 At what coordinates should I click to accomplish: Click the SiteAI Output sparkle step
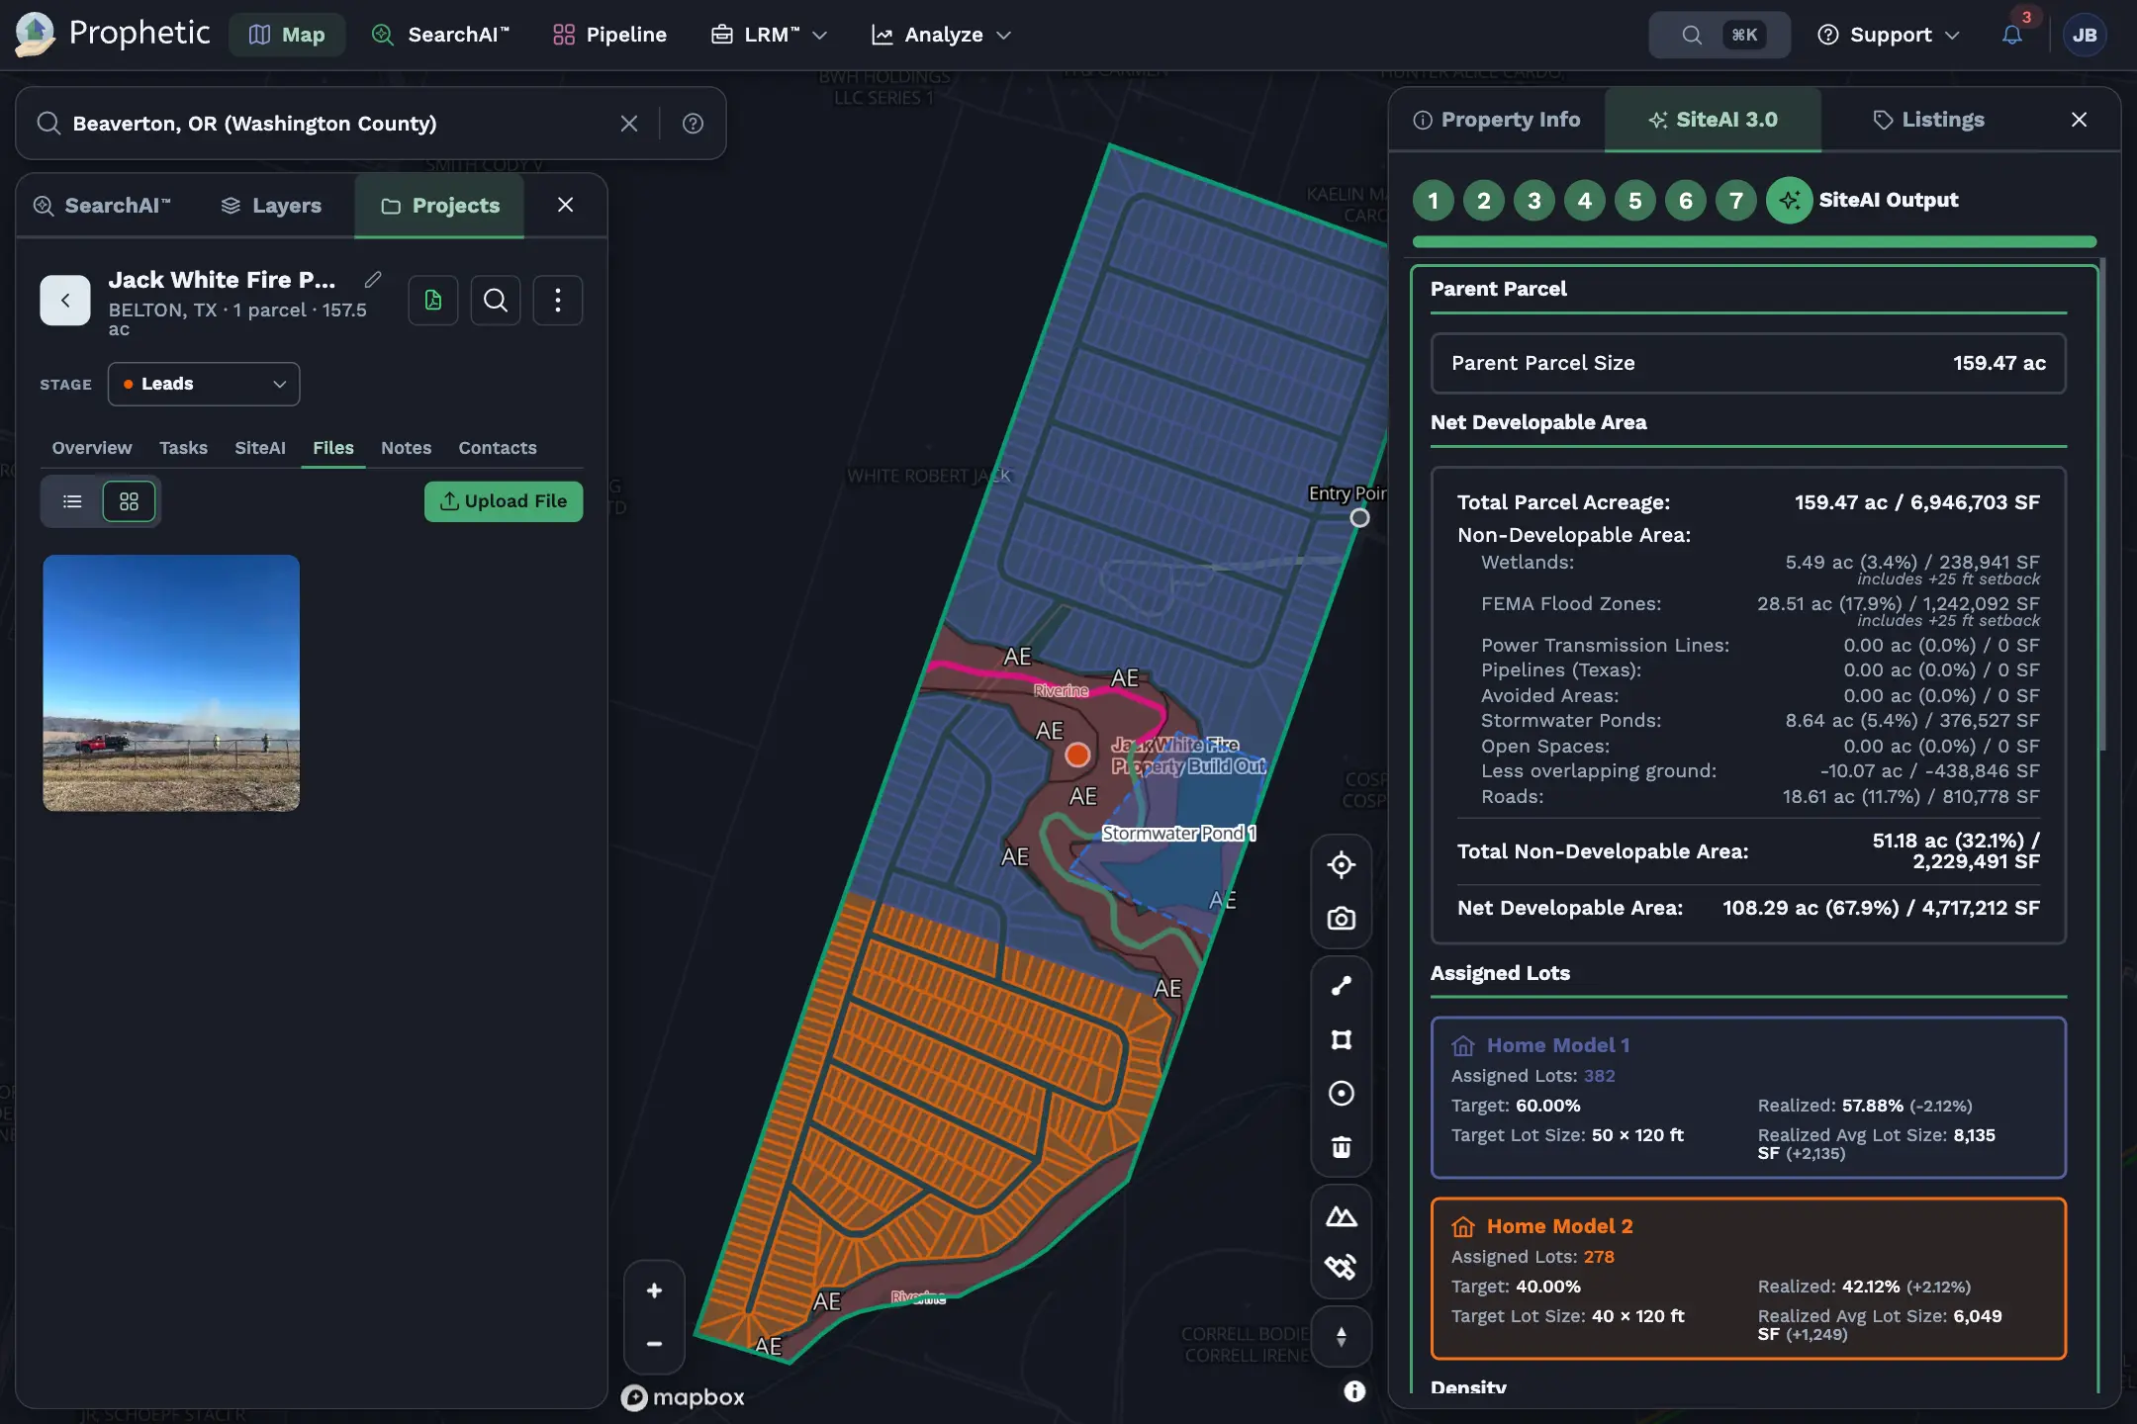1789,201
